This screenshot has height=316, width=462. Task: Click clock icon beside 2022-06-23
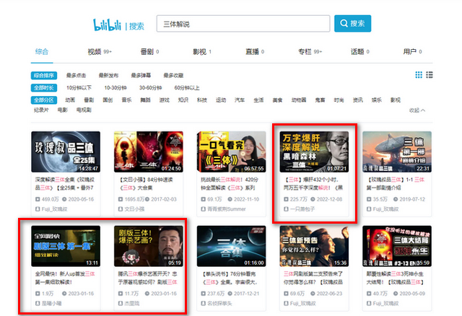[x=313, y=294]
